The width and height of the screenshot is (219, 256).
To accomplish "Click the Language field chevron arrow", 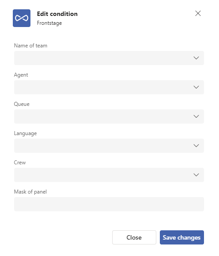I will point(196,146).
